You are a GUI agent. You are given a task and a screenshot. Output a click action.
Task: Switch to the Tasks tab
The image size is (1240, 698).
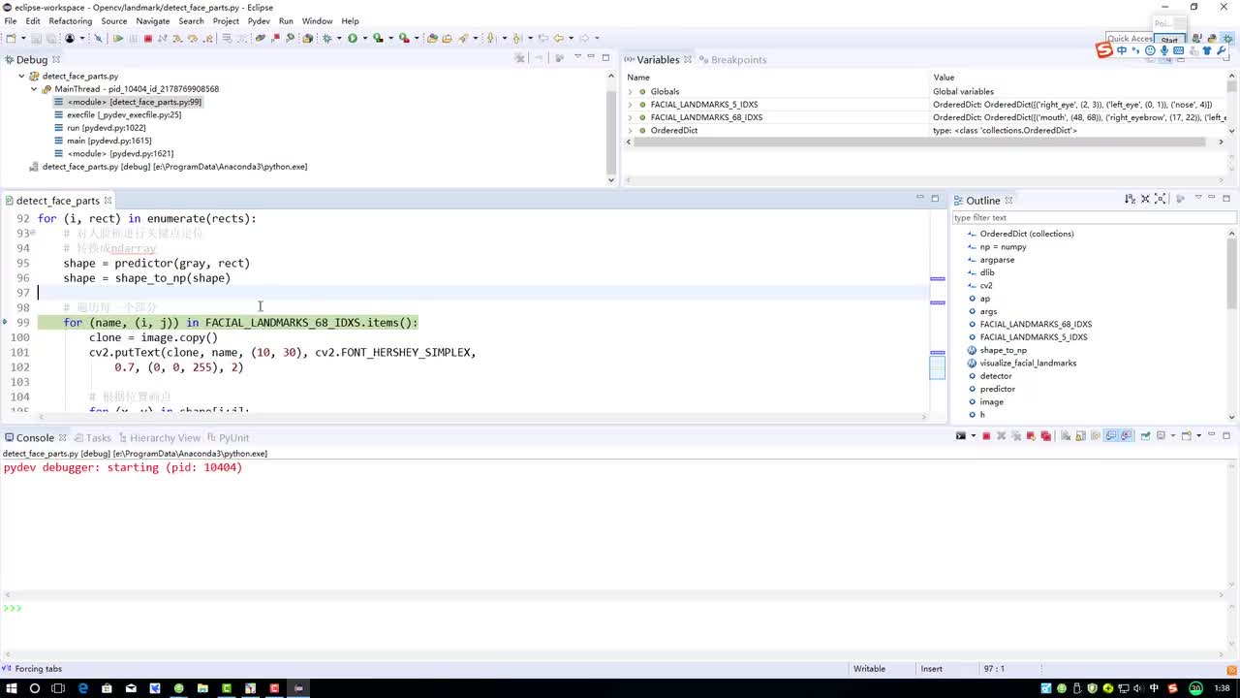(x=92, y=438)
